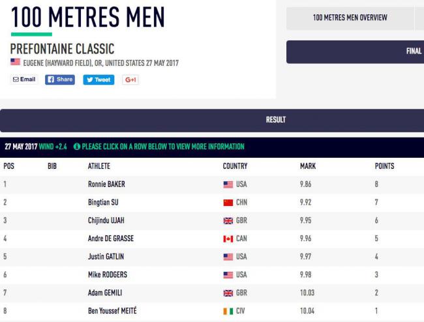Open Ronnie BAKER result row
Screen dimensions: 424x322
pos(212,184)
